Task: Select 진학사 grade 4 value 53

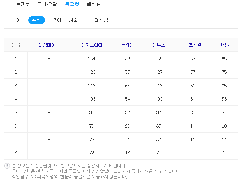Action: (224, 99)
